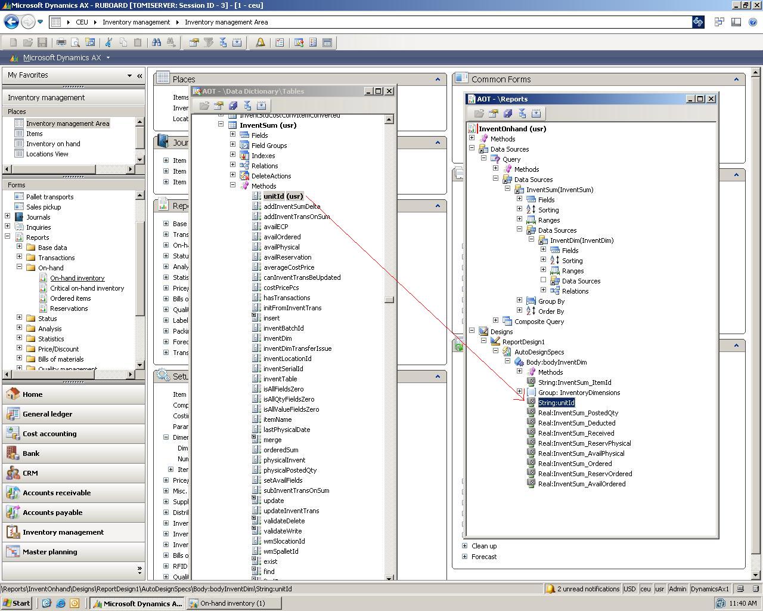763x611 pixels.
Task: Open Print preview from main toolbar
Action: coord(75,42)
